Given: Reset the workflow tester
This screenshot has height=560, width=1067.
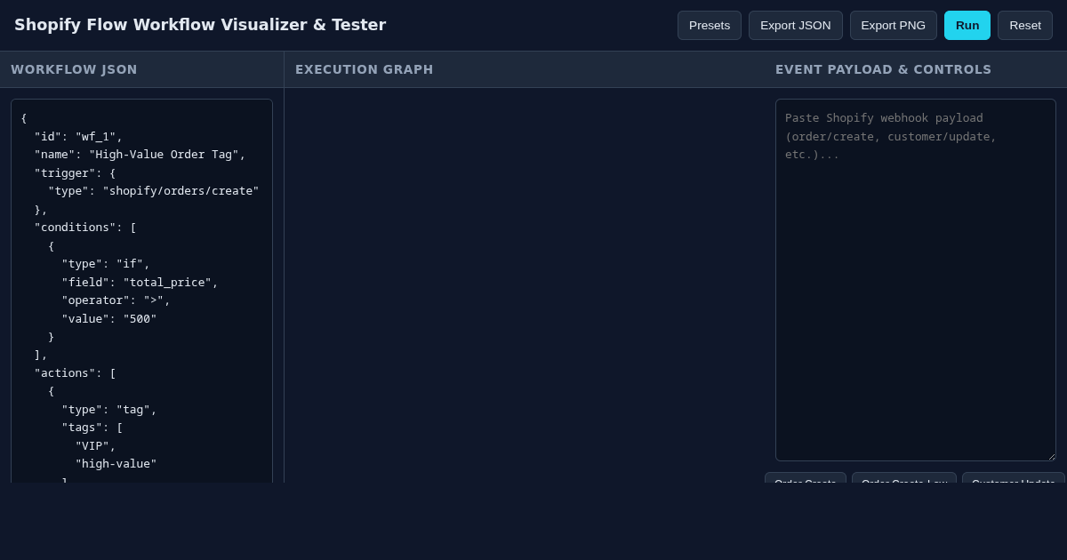Looking at the screenshot, I should (1024, 25).
